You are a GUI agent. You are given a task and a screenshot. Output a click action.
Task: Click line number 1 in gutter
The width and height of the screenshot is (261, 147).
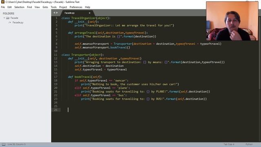pos(56,18)
